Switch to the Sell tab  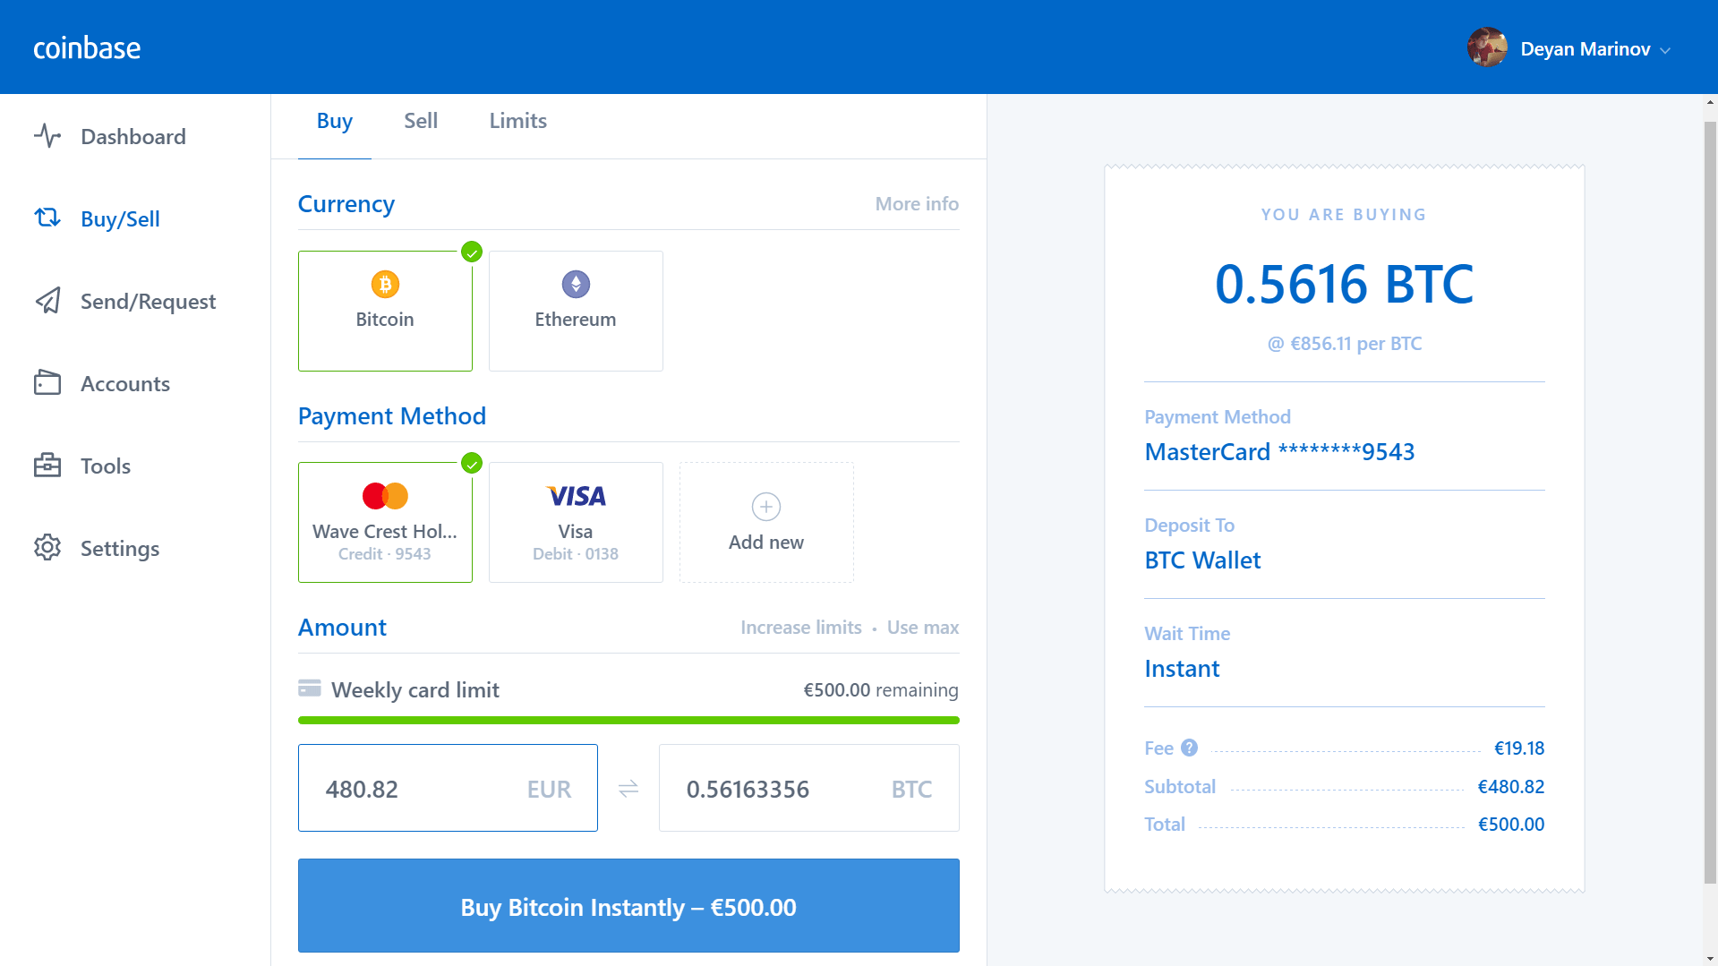tap(421, 121)
